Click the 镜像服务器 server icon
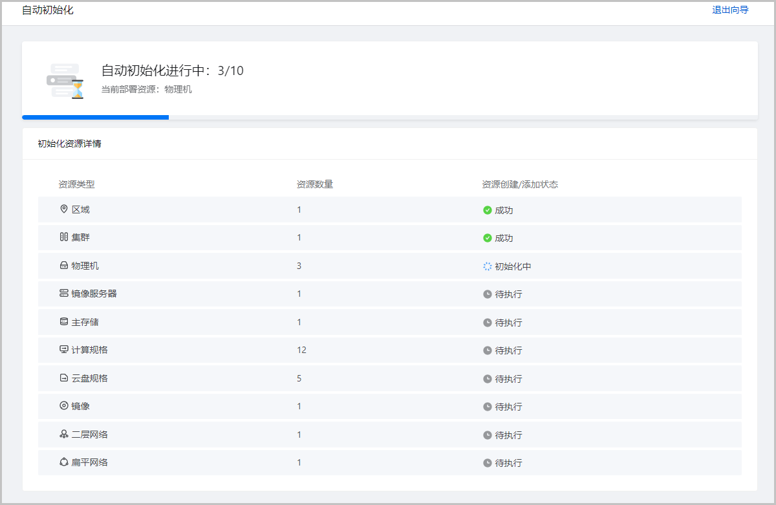This screenshot has width=776, height=505. [63, 294]
